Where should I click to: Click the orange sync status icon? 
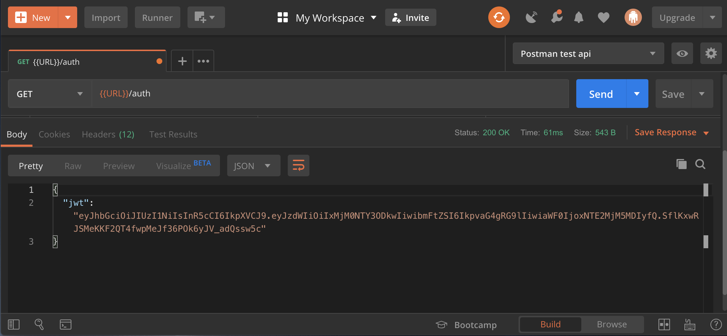point(499,17)
